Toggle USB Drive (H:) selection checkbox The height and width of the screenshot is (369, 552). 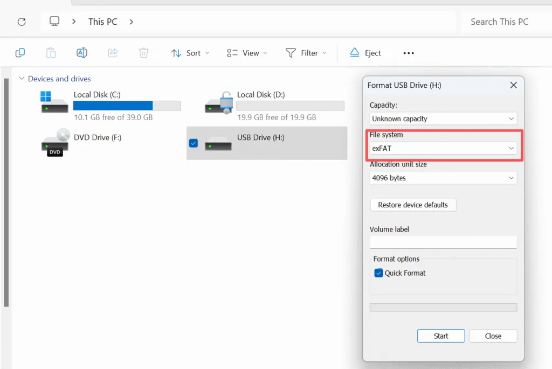pos(194,143)
